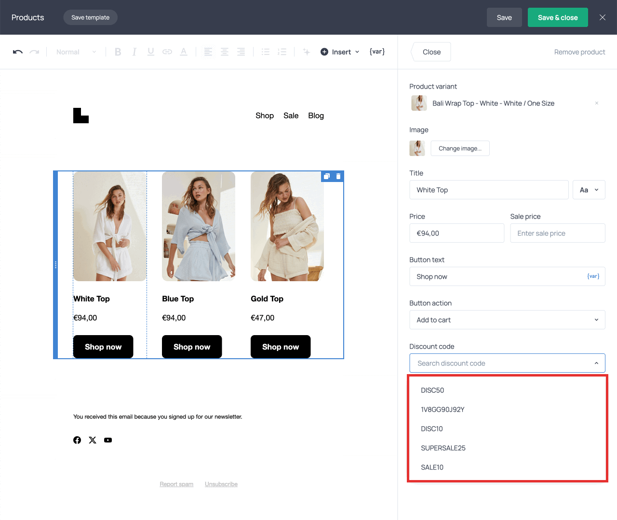This screenshot has width=617, height=520.
Task: Choose SUPERSALE25 from discount list
Action: click(443, 448)
